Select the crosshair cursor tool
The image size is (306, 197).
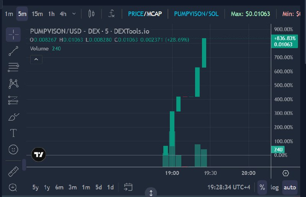(13, 35)
